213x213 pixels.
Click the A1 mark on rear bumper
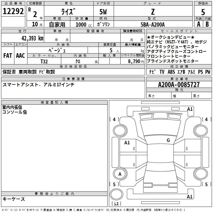(x=190, y=196)
